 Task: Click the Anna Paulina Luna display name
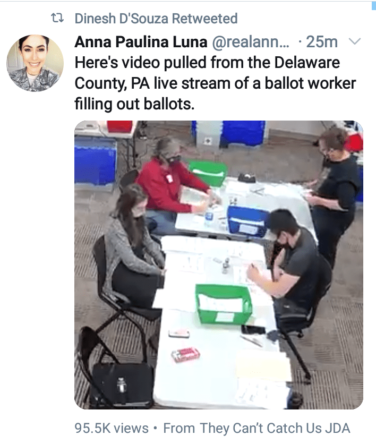(x=141, y=42)
